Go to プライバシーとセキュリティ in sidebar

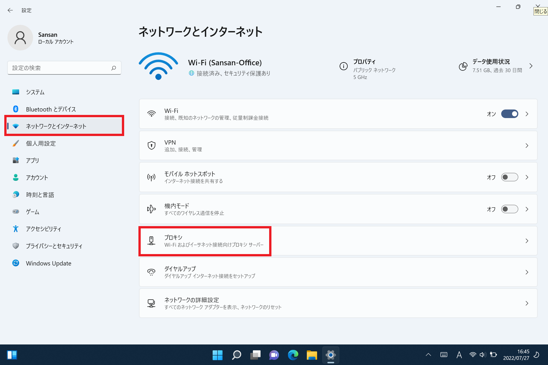tap(54, 246)
